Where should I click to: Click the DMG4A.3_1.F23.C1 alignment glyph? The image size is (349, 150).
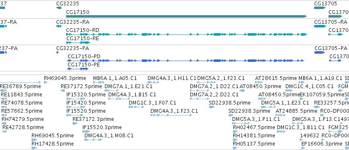coord(171,115)
